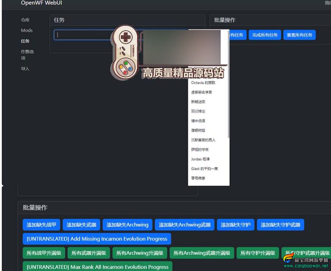This screenshot has height=271, width=331.
Task: Click the 重置所有任务 button
Action: click(300, 35)
